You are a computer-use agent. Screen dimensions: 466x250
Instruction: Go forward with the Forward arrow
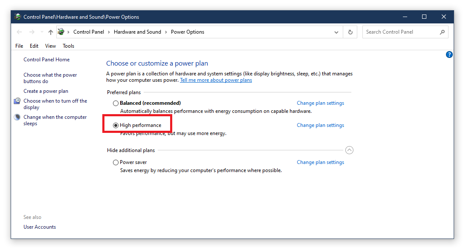click(32, 32)
